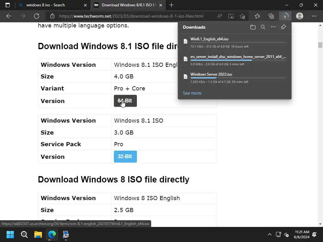
Task: Click the forward navigation arrow
Action: point(23,16)
